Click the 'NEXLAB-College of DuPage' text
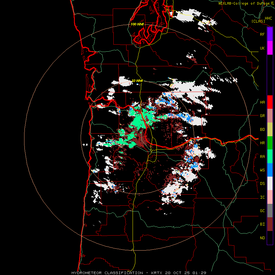 [x=244, y=3]
